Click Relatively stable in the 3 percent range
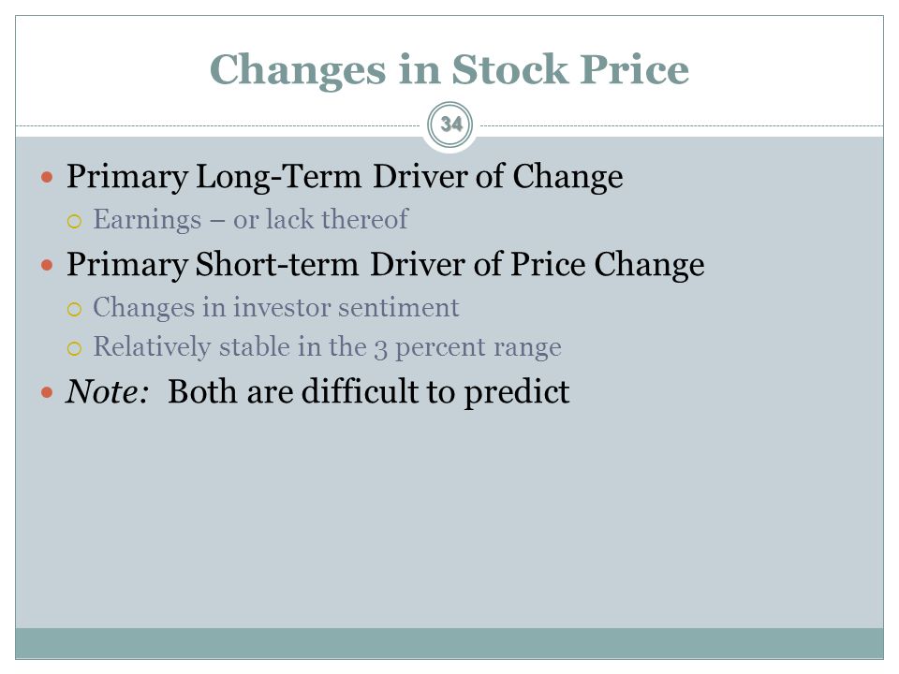Image resolution: width=899 pixels, height=674 pixels. pyautogui.click(x=328, y=347)
